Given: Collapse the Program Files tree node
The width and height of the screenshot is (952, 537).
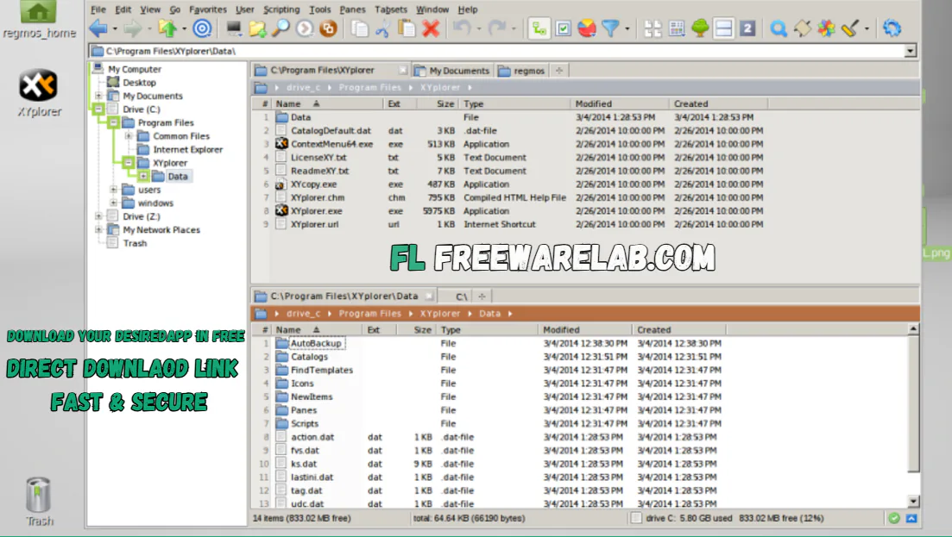Looking at the screenshot, I should pos(114,122).
